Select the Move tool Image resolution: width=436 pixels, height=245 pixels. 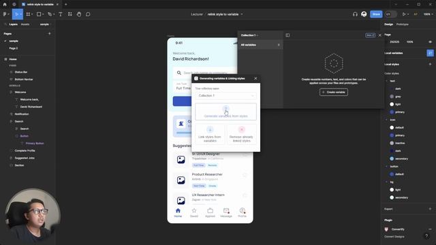tap(16, 14)
